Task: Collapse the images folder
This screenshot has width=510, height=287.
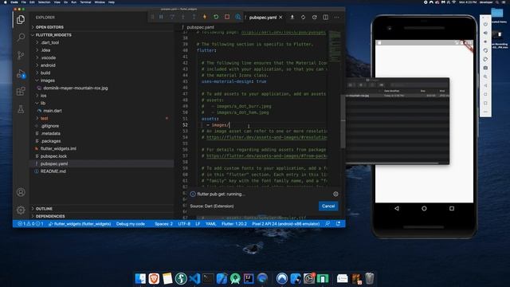Action: (x=48, y=81)
